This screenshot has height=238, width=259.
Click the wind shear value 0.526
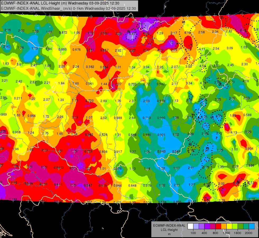(103, 135)
